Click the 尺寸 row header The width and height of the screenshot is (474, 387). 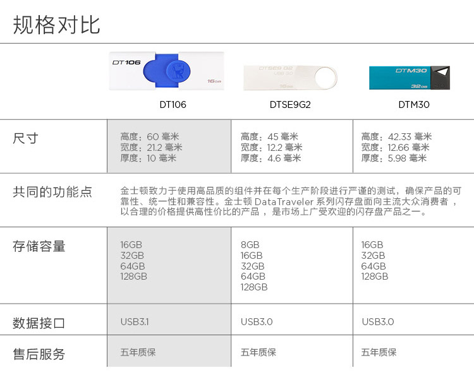point(26,138)
